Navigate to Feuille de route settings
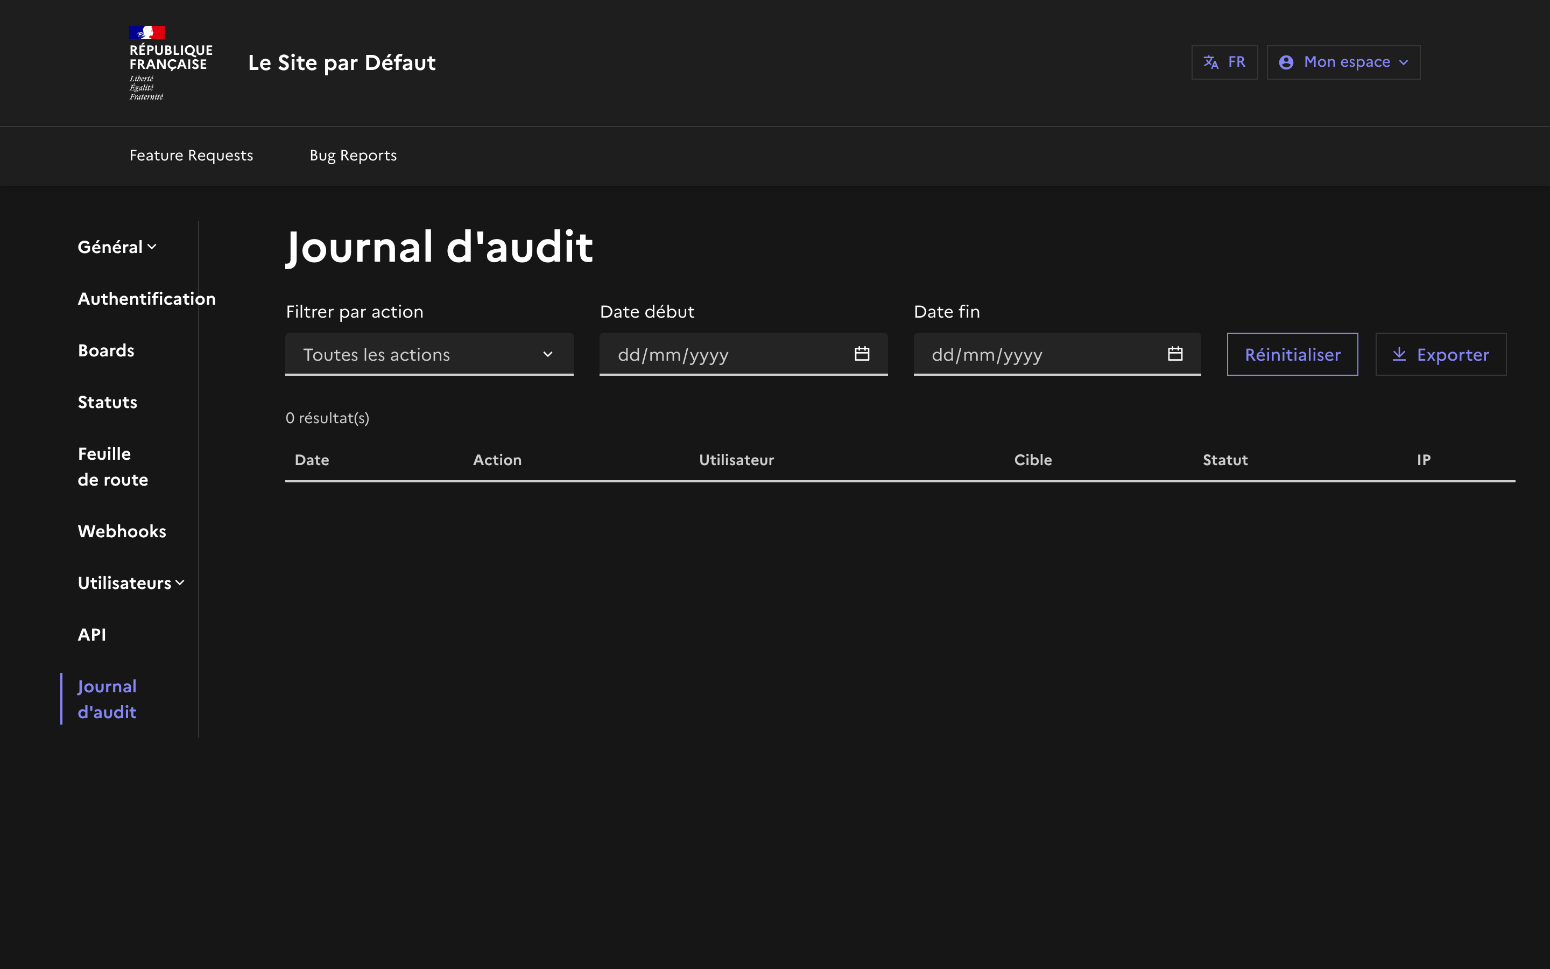1550x969 pixels. pyautogui.click(x=112, y=467)
